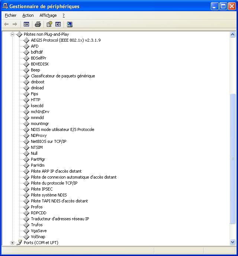Viewport: 238px width, 256px height.
Task: Click the Device Manager title bar icon
Action: click(x=5, y=6)
